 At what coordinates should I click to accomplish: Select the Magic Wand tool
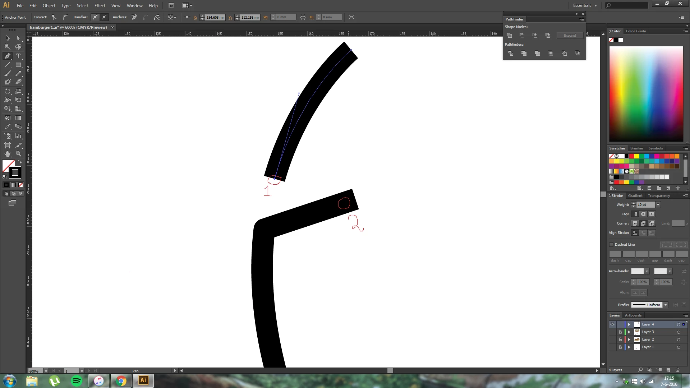pyautogui.click(x=8, y=47)
